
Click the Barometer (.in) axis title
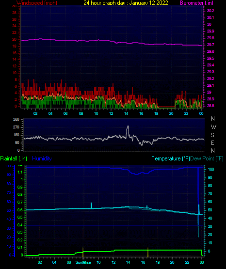point(196,3)
